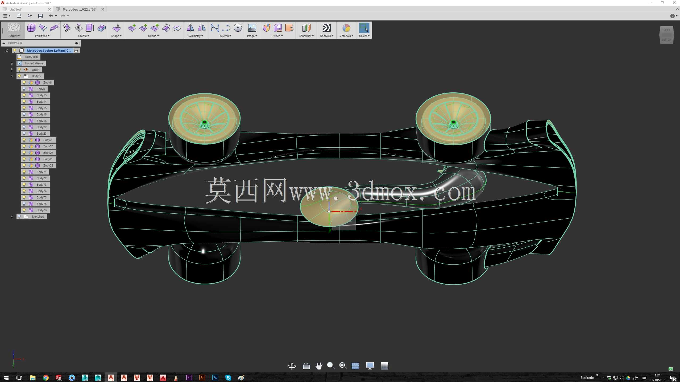The height and width of the screenshot is (382, 680).
Task: Open the Symmetry dropdown menu
Action: tap(195, 36)
